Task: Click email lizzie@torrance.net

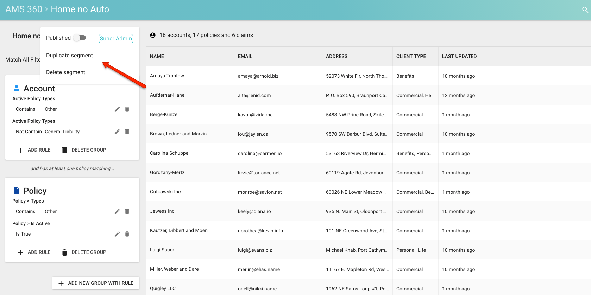Action: click(x=259, y=173)
